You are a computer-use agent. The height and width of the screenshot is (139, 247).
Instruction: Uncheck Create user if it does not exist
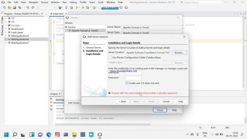127,83
